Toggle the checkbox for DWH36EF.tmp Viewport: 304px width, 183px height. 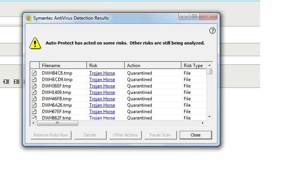(34, 86)
